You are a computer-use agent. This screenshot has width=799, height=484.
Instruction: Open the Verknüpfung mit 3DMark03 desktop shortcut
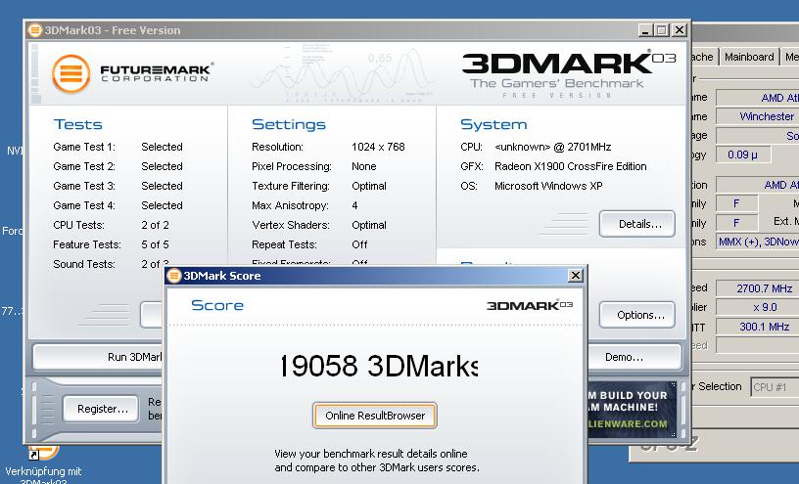click(x=43, y=464)
